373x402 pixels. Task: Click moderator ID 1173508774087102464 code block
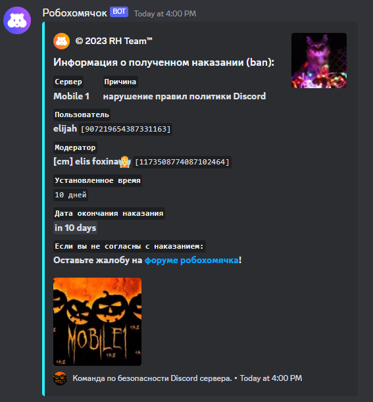(182, 162)
